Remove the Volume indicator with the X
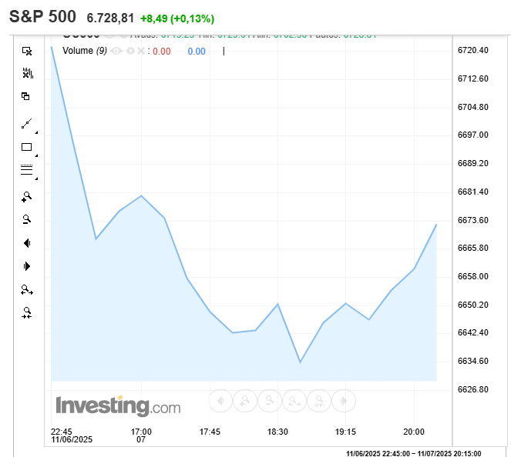Image resolution: width=511 pixels, height=457 pixels. [x=140, y=51]
